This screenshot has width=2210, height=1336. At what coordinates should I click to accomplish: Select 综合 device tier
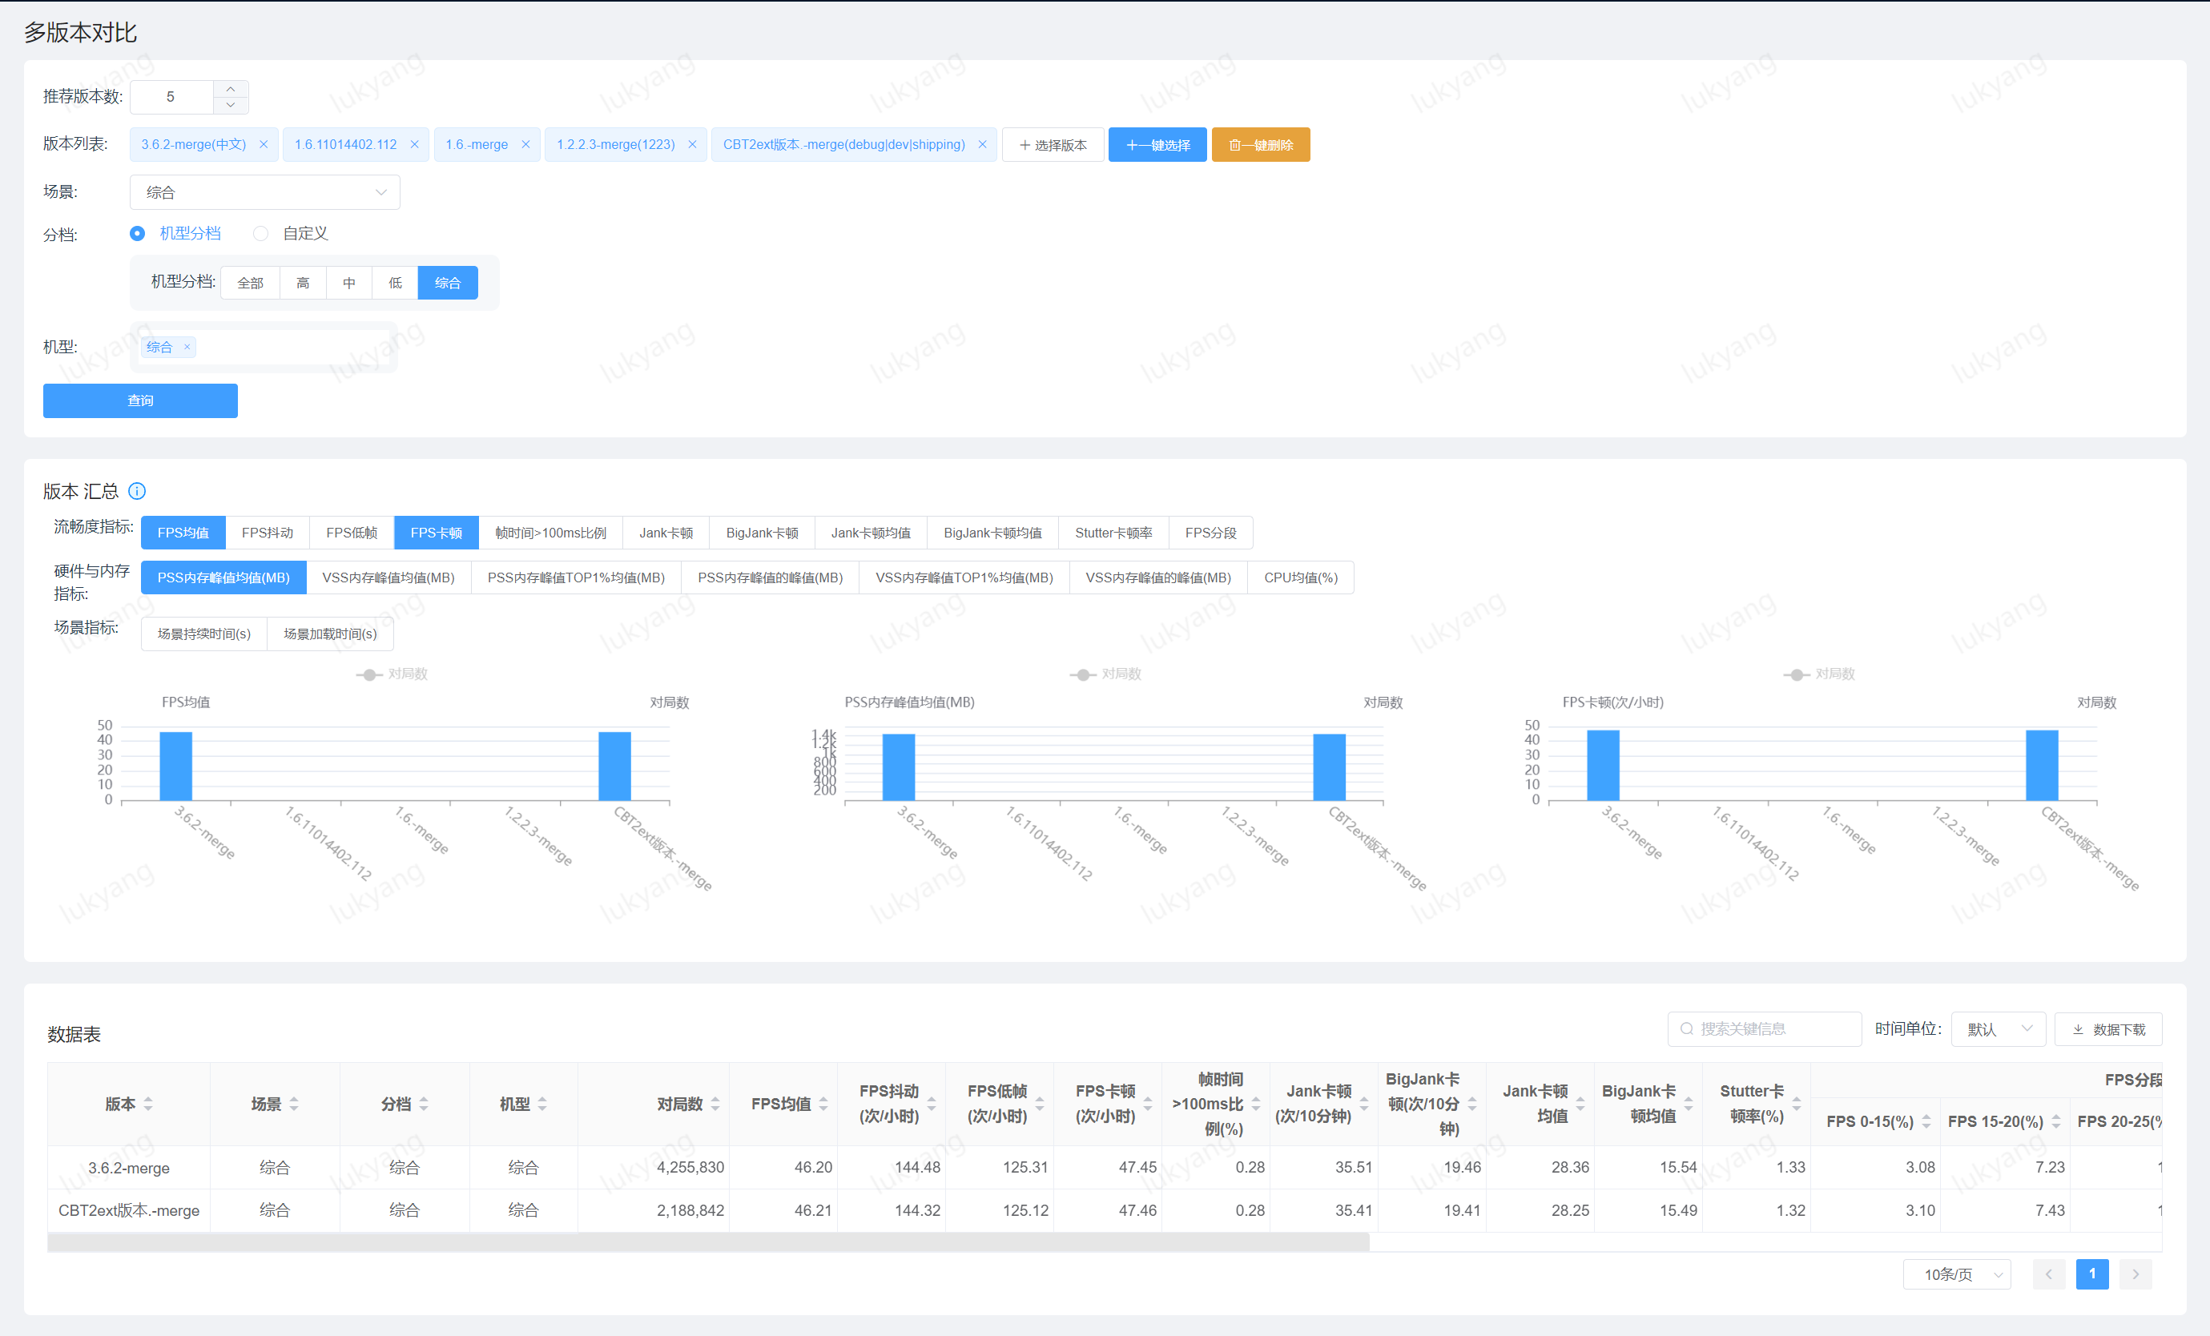click(448, 283)
